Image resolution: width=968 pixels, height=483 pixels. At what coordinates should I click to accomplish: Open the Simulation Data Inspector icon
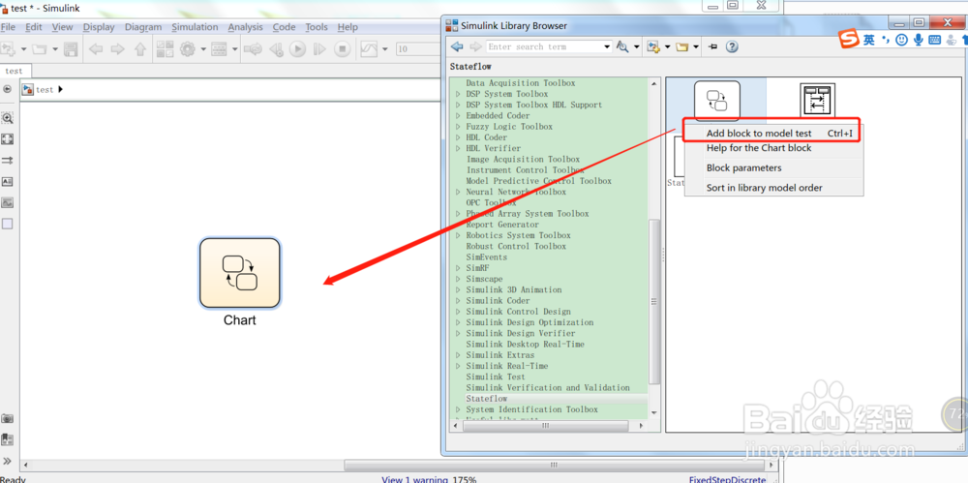point(369,48)
